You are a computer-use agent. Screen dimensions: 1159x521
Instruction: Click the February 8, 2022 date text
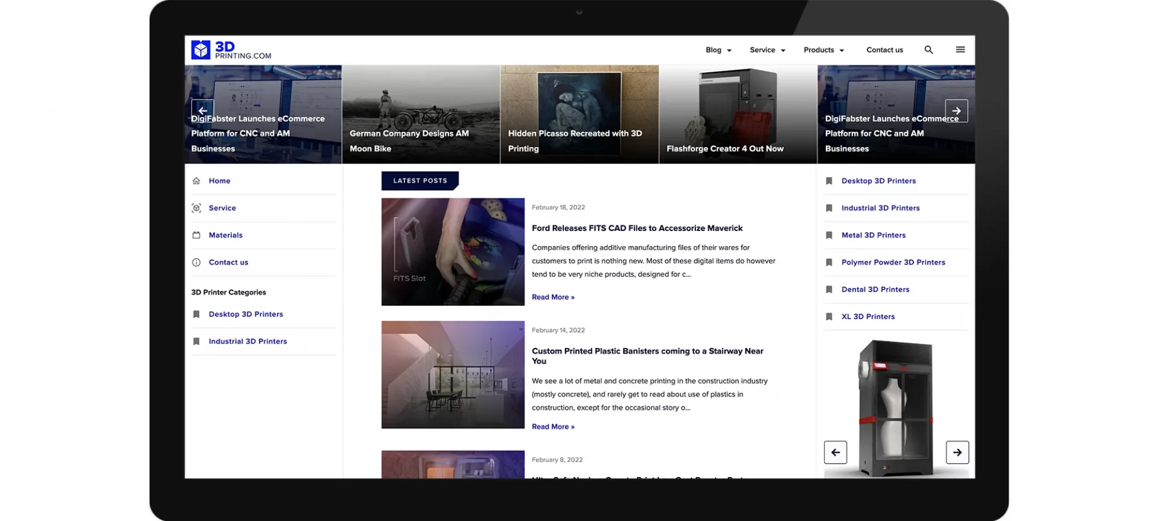pyautogui.click(x=557, y=460)
